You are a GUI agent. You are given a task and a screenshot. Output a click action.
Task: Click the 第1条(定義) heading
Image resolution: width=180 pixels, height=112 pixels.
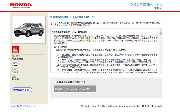[x=60, y=47]
